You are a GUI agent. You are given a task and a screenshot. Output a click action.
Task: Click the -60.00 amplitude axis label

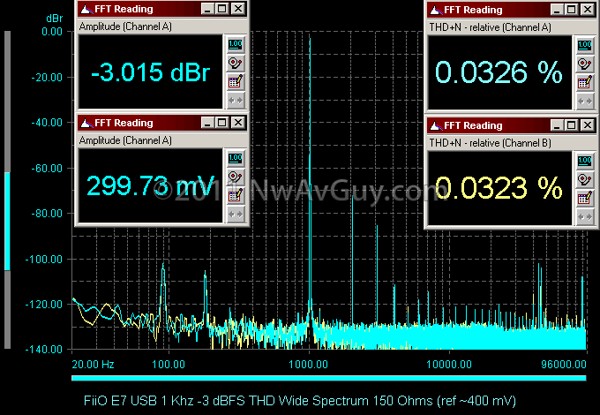pyautogui.click(x=47, y=168)
